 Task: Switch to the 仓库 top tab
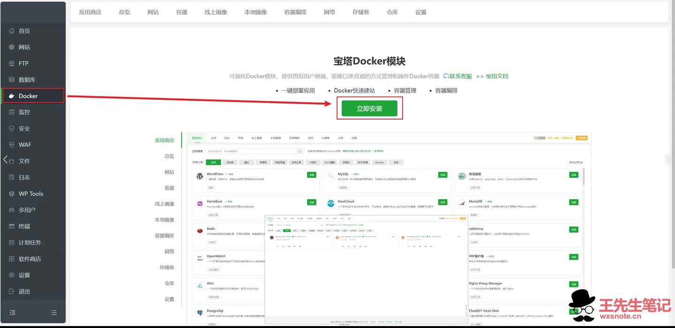[x=392, y=12]
